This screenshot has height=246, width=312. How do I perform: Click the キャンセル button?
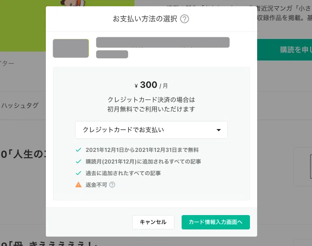pyautogui.click(x=153, y=222)
